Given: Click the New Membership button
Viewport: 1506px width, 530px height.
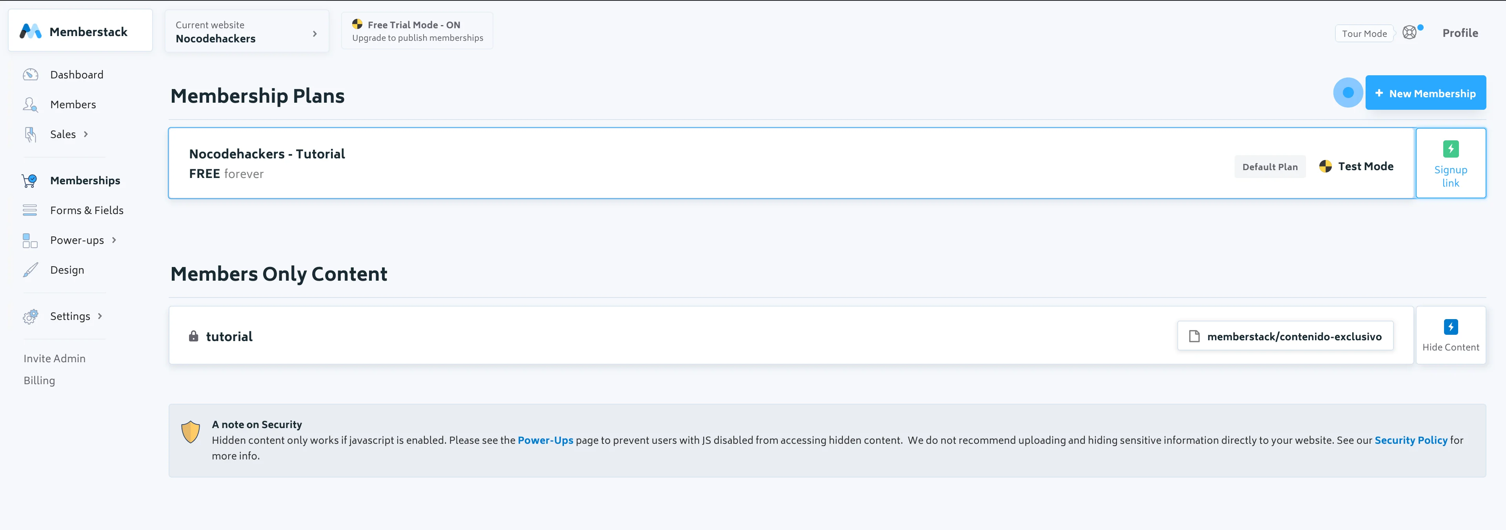Looking at the screenshot, I should tap(1425, 94).
